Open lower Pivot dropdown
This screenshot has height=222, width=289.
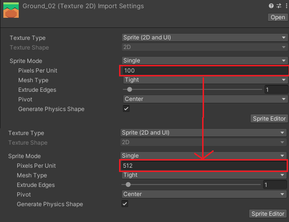(x=203, y=195)
